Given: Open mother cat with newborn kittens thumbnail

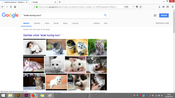Looking at the screenshot, I should click(x=34, y=65).
